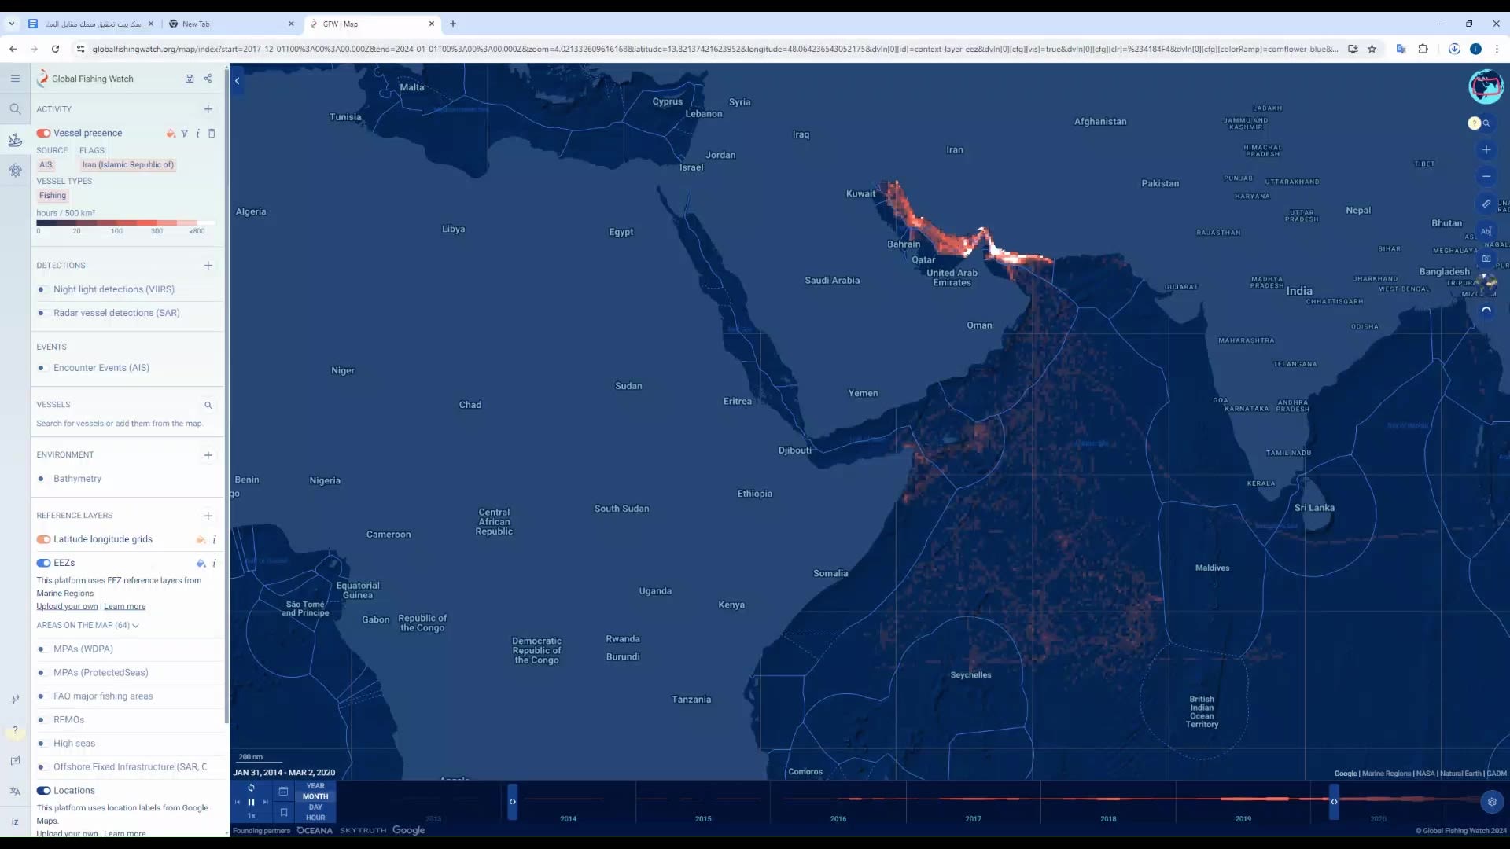The width and height of the screenshot is (1510, 849).
Task: Pause the timebar playback
Action: pyautogui.click(x=252, y=802)
